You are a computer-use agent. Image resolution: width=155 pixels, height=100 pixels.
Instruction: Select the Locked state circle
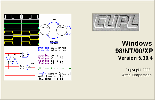pyautogui.click(x=45, y=30)
